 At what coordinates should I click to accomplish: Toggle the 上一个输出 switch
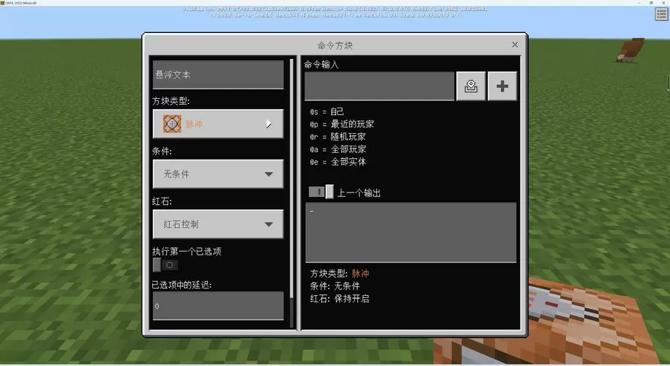(321, 192)
